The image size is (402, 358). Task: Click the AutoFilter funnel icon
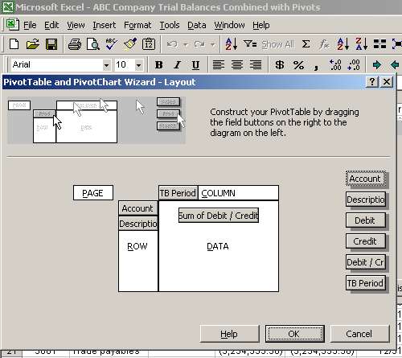point(250,43)
